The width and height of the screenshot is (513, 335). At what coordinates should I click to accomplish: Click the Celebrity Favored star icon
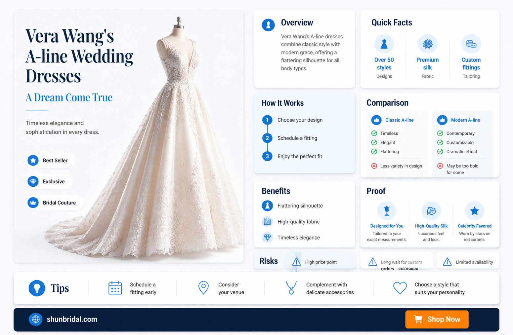coord(475,211)
